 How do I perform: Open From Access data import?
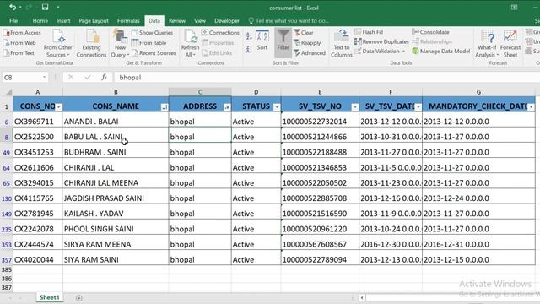(x=22, y=33)
